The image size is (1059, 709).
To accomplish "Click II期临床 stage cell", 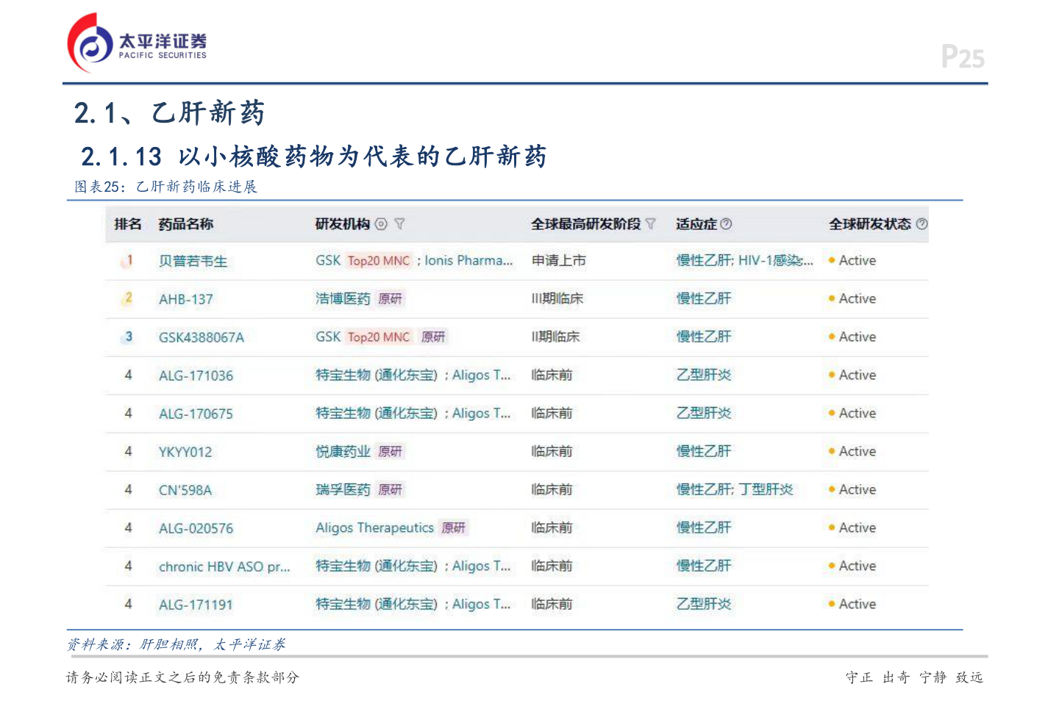I will (x=556, y=336).
